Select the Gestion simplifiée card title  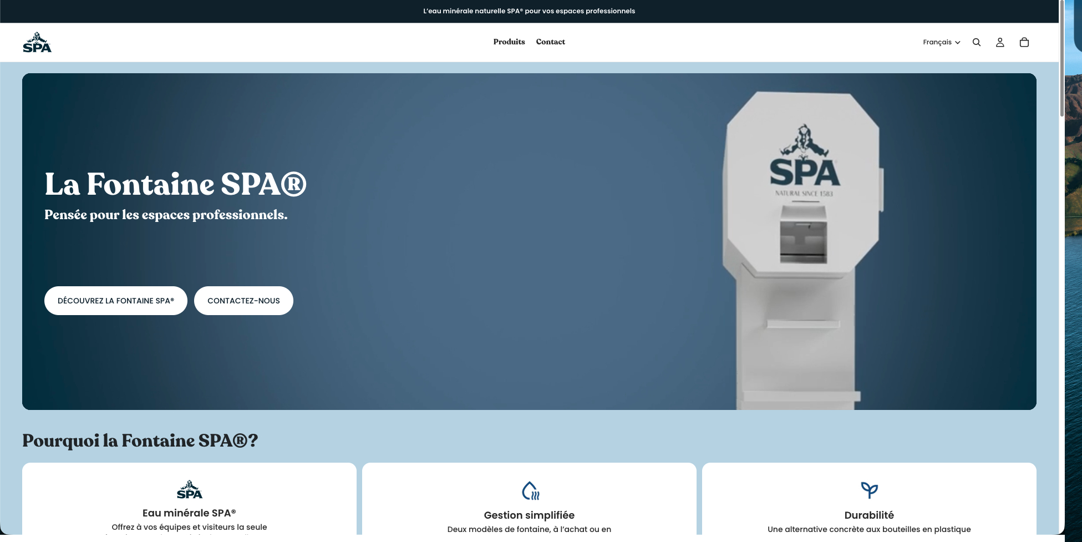point(529,515)
